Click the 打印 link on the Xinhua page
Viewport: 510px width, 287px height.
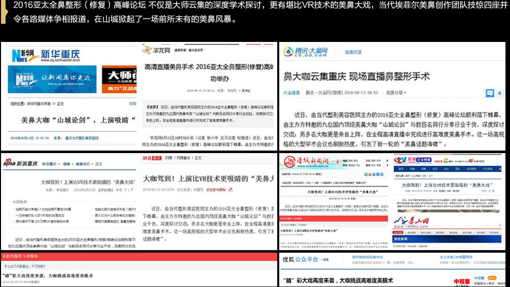click(133, 104)
